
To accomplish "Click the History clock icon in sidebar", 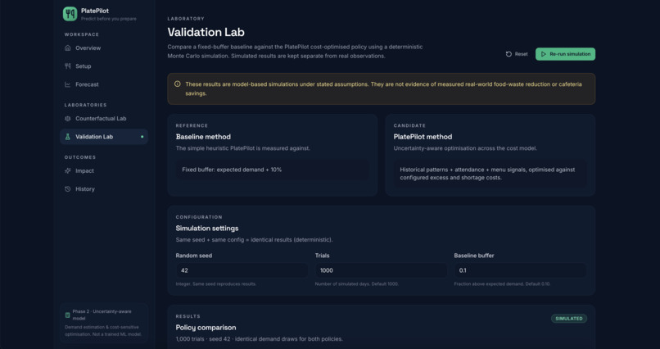I will click(68, 189).
